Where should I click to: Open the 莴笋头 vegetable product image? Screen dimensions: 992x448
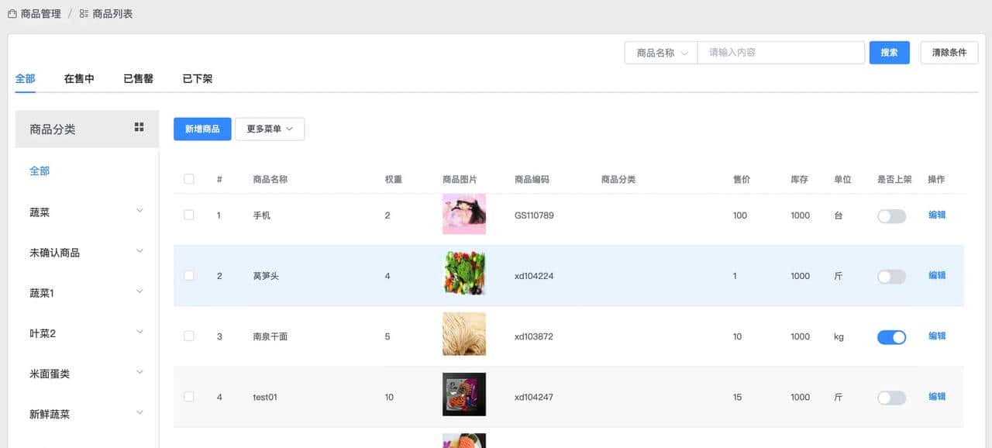tap(463, 274)
